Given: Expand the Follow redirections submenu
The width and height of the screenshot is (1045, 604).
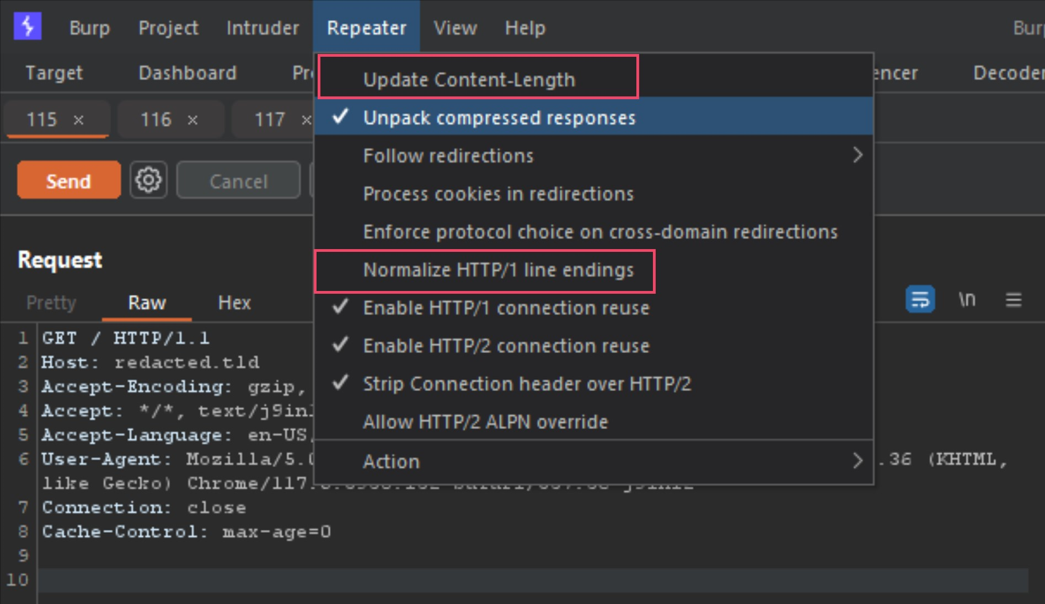Looking at the screenshot, I should click(594, 155).
